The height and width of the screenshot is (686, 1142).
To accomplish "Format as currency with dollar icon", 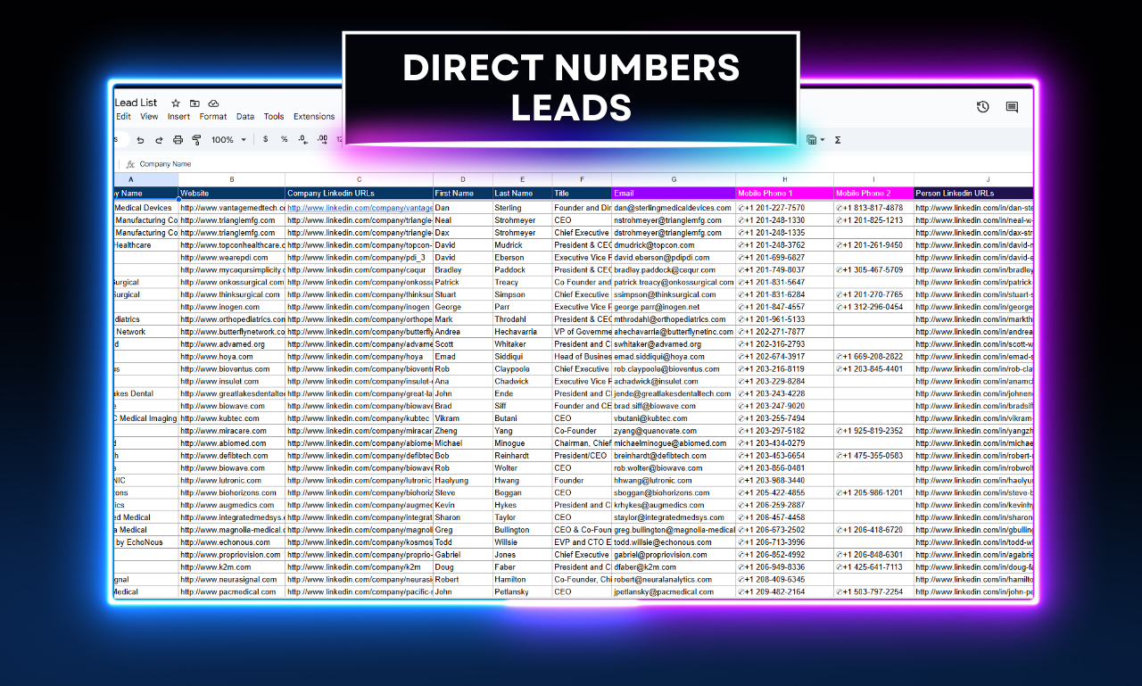I will pyautogui.click(x=265, y=140).
